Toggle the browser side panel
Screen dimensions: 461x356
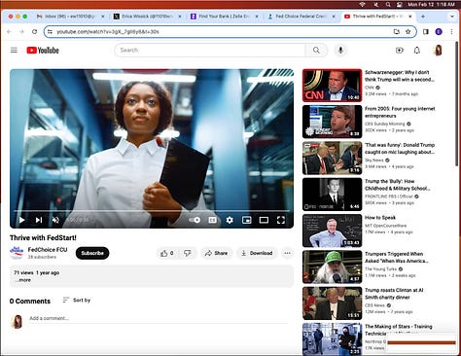(426, 32)
